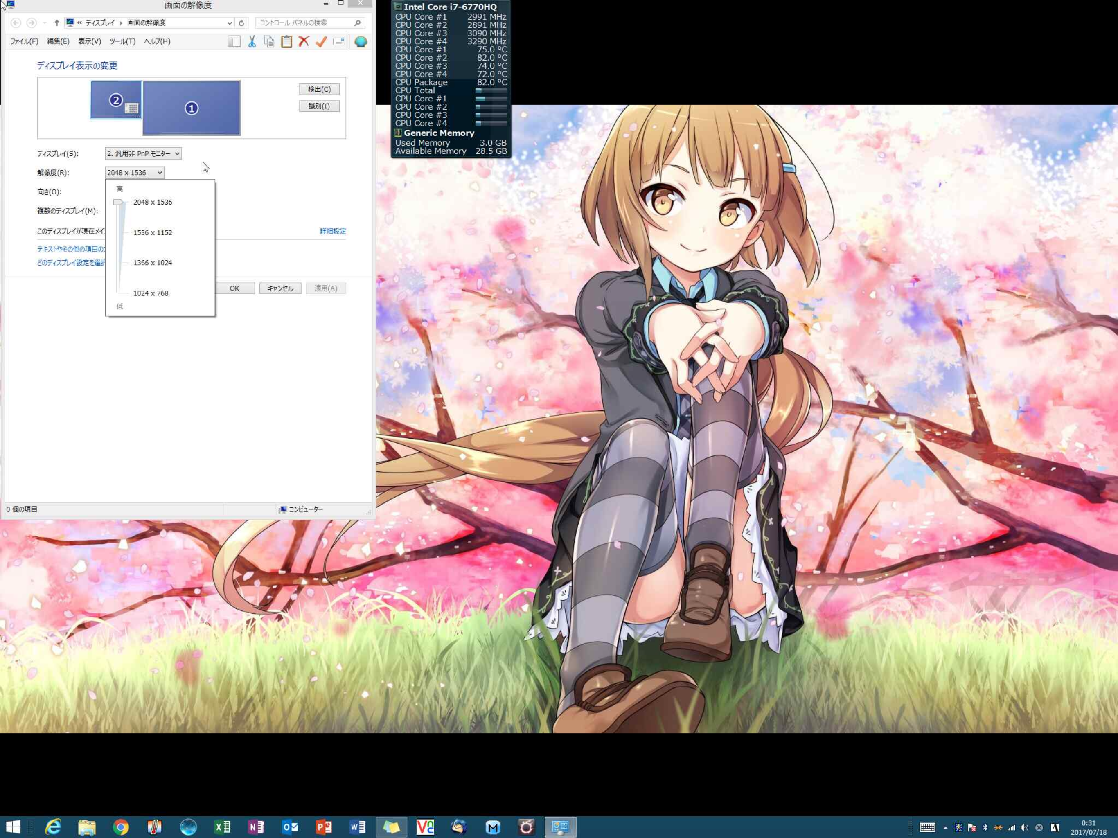1118x838 pixels.
Task: Click the up arrow navigation button
Action: tap(56, 23)
